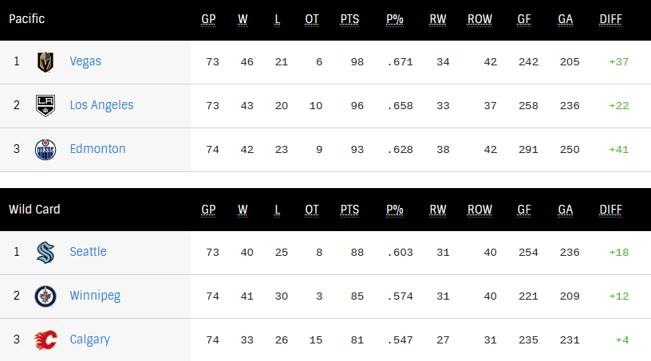
Task: Click the Vegas Golden Knights logo
Action: click(x=45, y=61)
